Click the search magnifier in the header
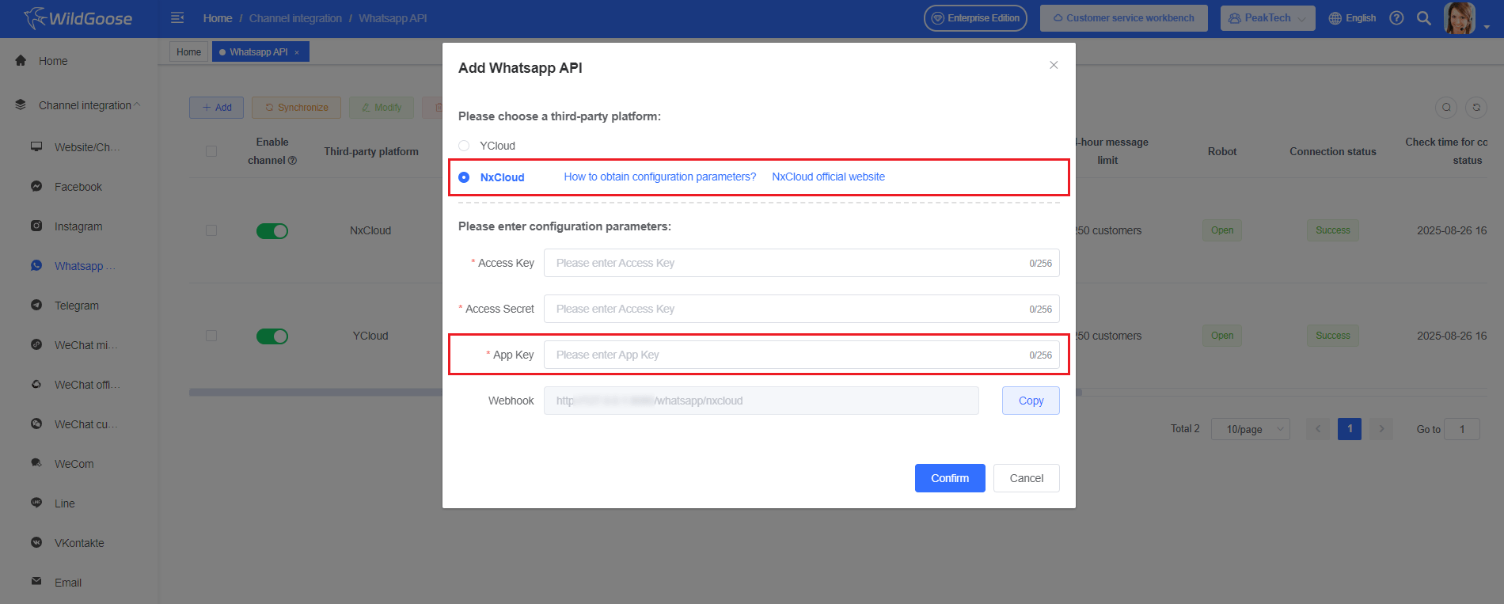This screenshot has width=1504, height=604. pyautogui.click(x=1423, y=17)
